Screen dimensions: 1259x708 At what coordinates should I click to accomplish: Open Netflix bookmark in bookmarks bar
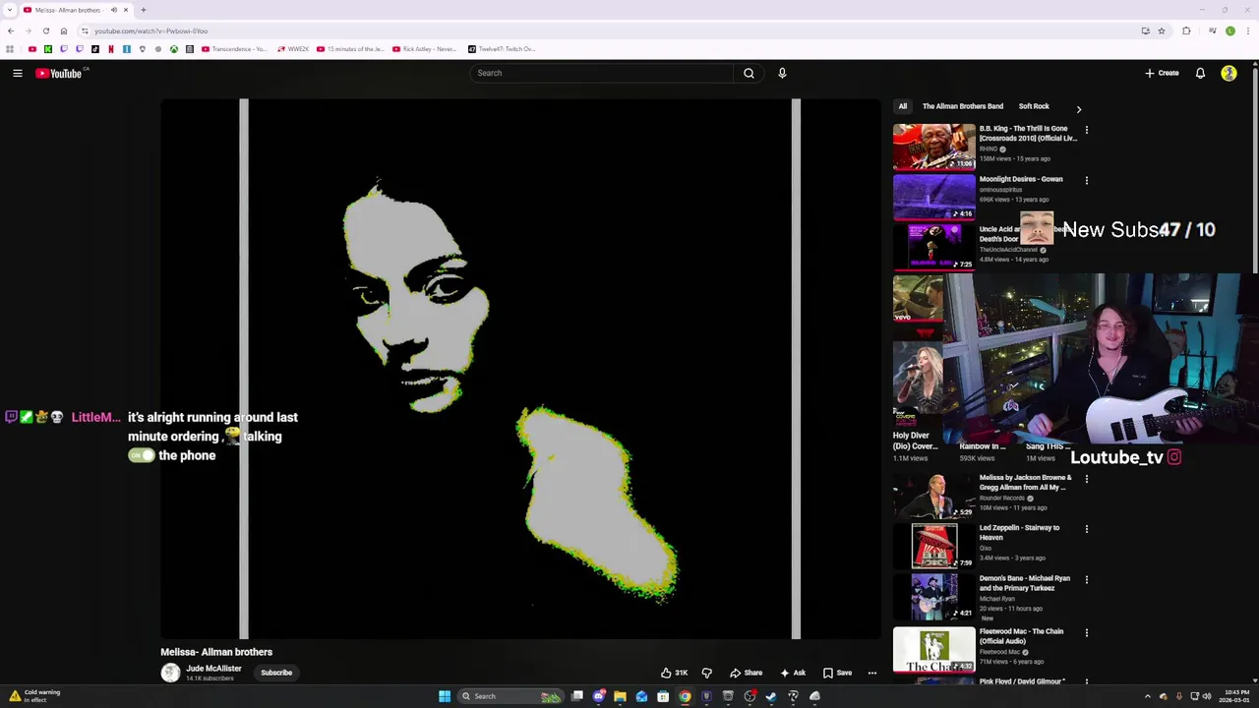[x=110, y=49]
